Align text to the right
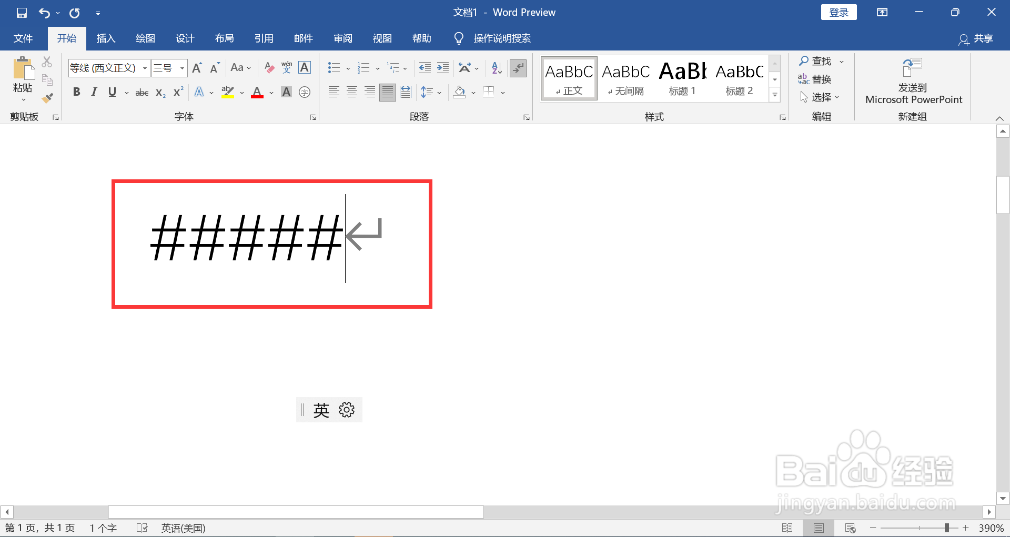 [x=370, y=93]
